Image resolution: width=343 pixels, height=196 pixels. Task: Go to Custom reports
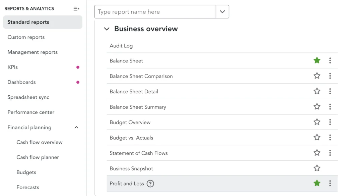pyautogui.click(x=26, y=37)
